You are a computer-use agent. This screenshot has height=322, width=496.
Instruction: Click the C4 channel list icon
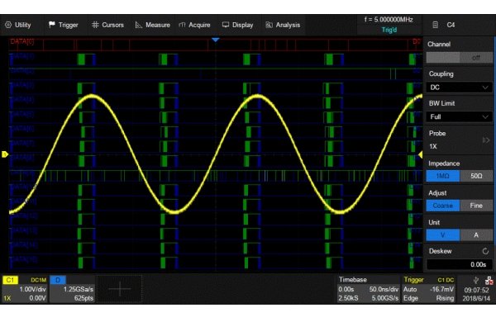click(436, 25)
